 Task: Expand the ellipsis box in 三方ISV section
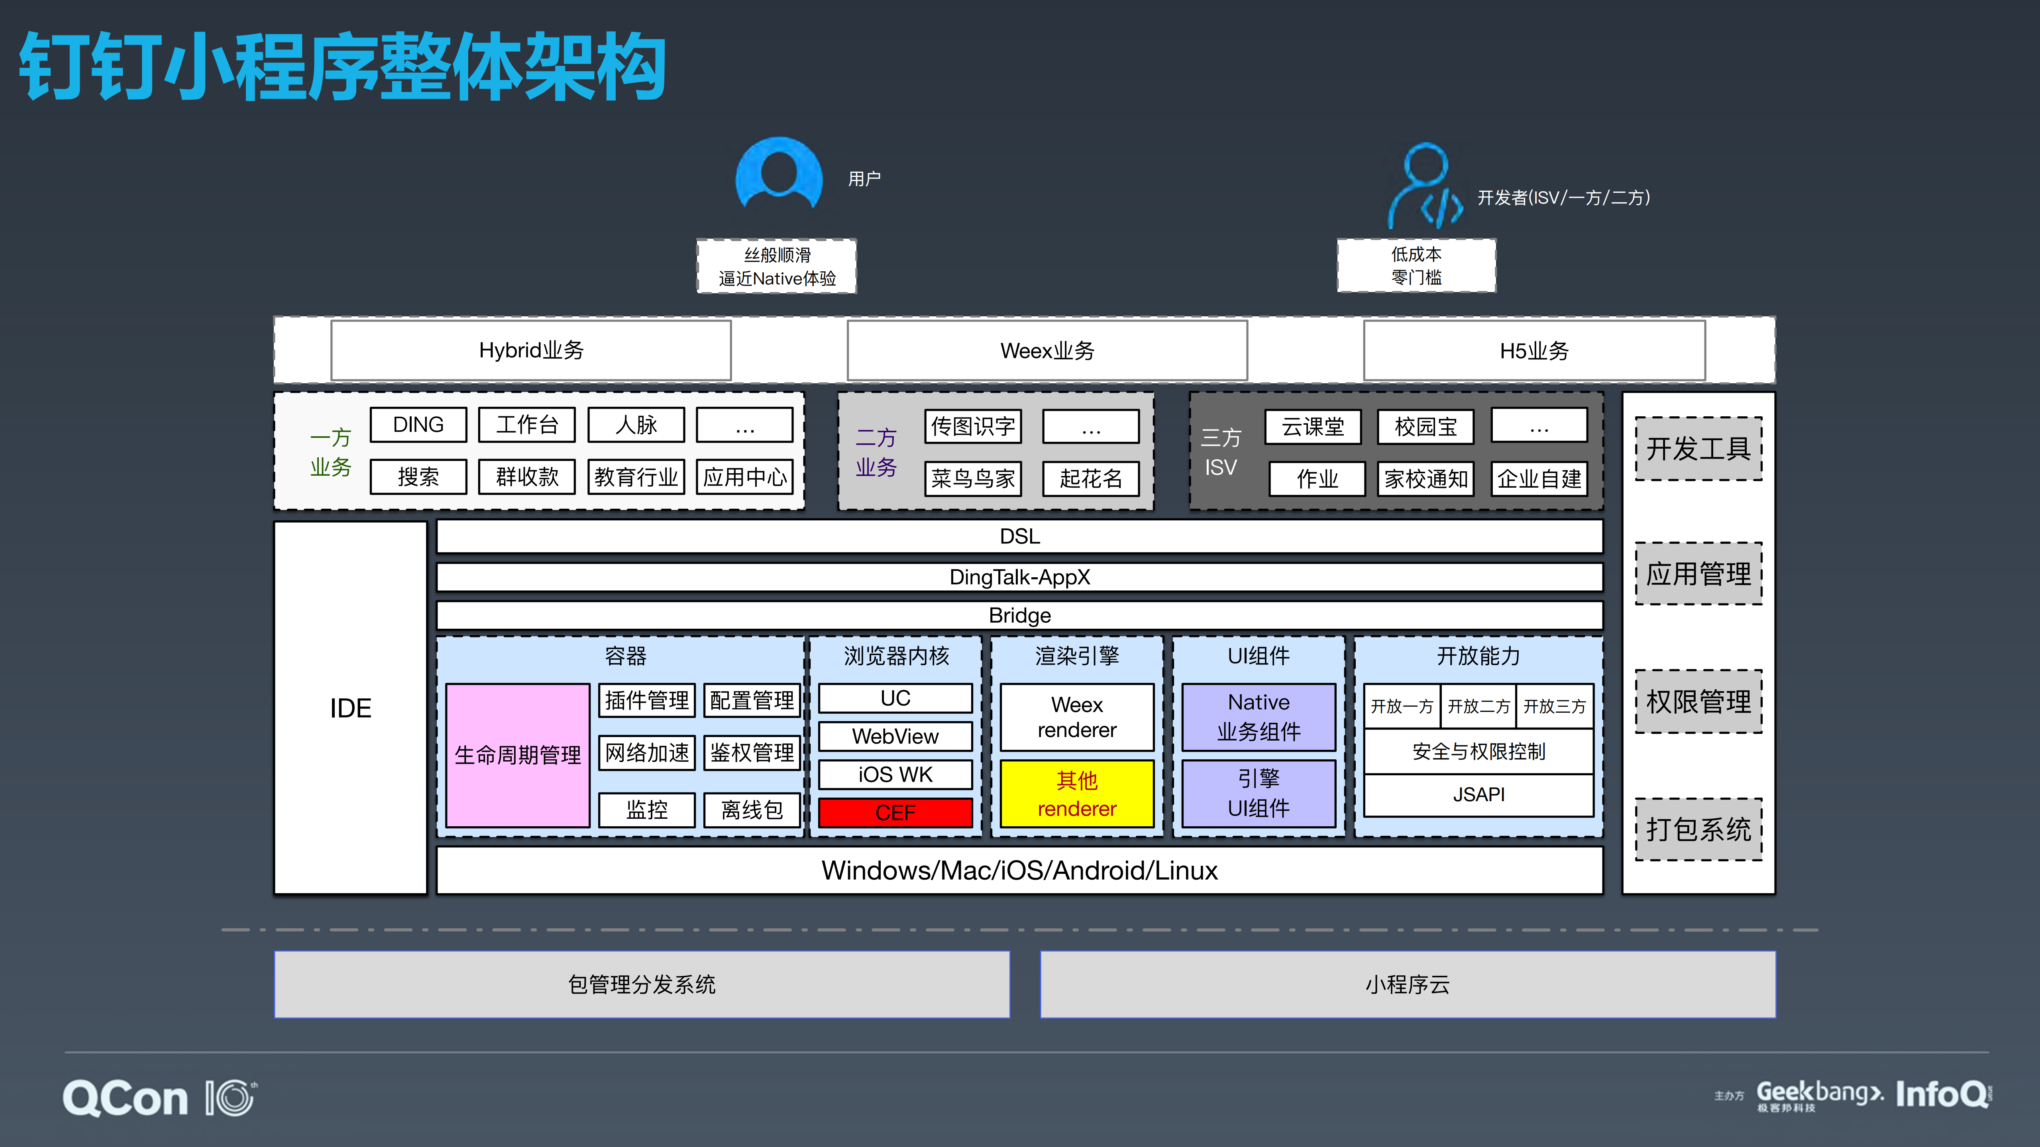pos(1538,427)
